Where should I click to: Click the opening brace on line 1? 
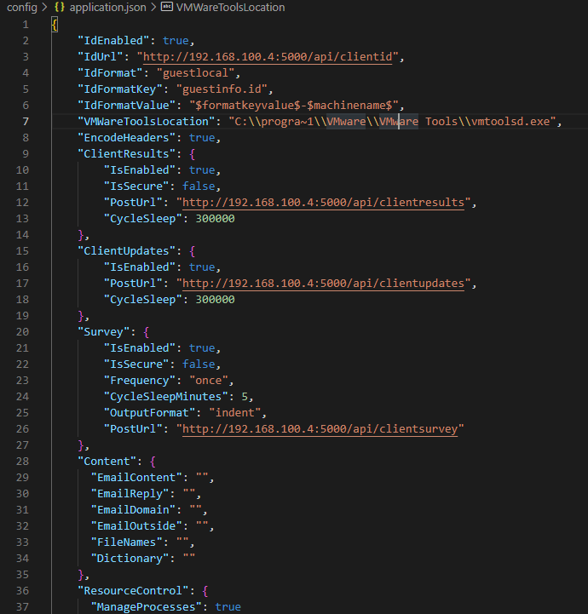tap(55, 25)
